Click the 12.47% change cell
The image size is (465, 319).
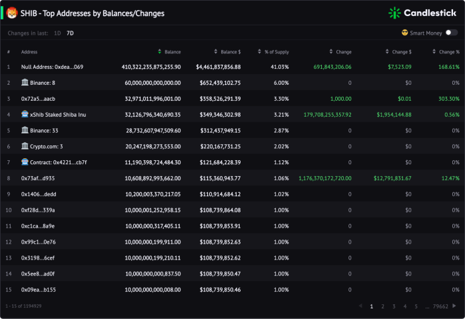450,178
